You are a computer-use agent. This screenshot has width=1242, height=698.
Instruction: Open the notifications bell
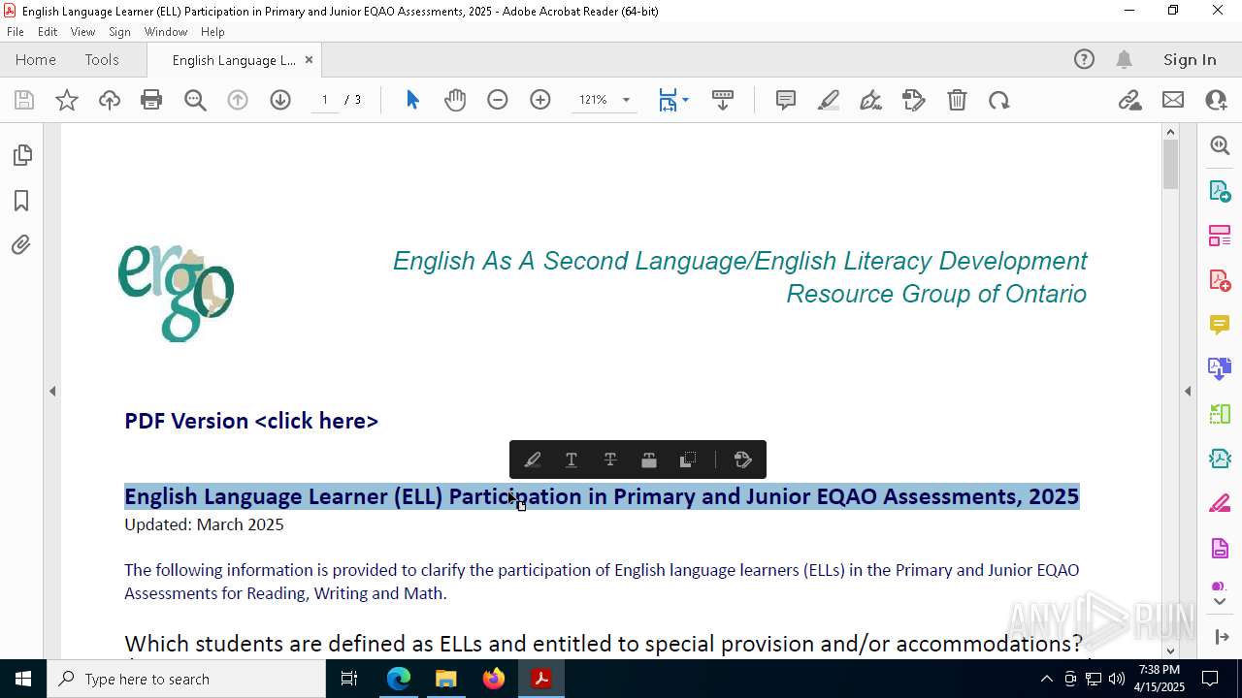(1124, 60)
